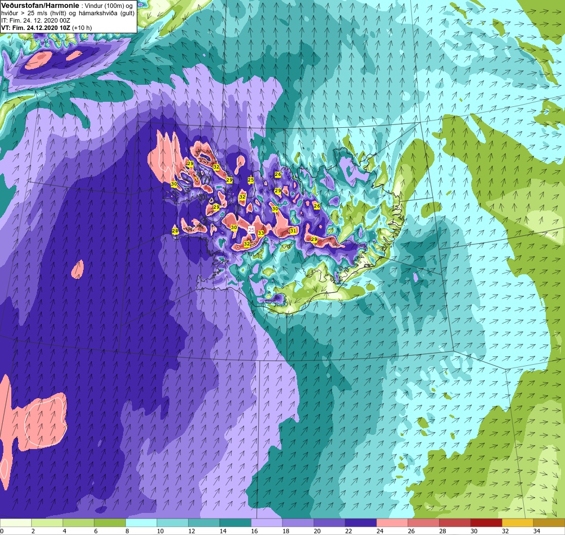Choose the 26–28 m/s salmon legend swatch
Screen dimensions: 565x535
(x=423, y=523)
